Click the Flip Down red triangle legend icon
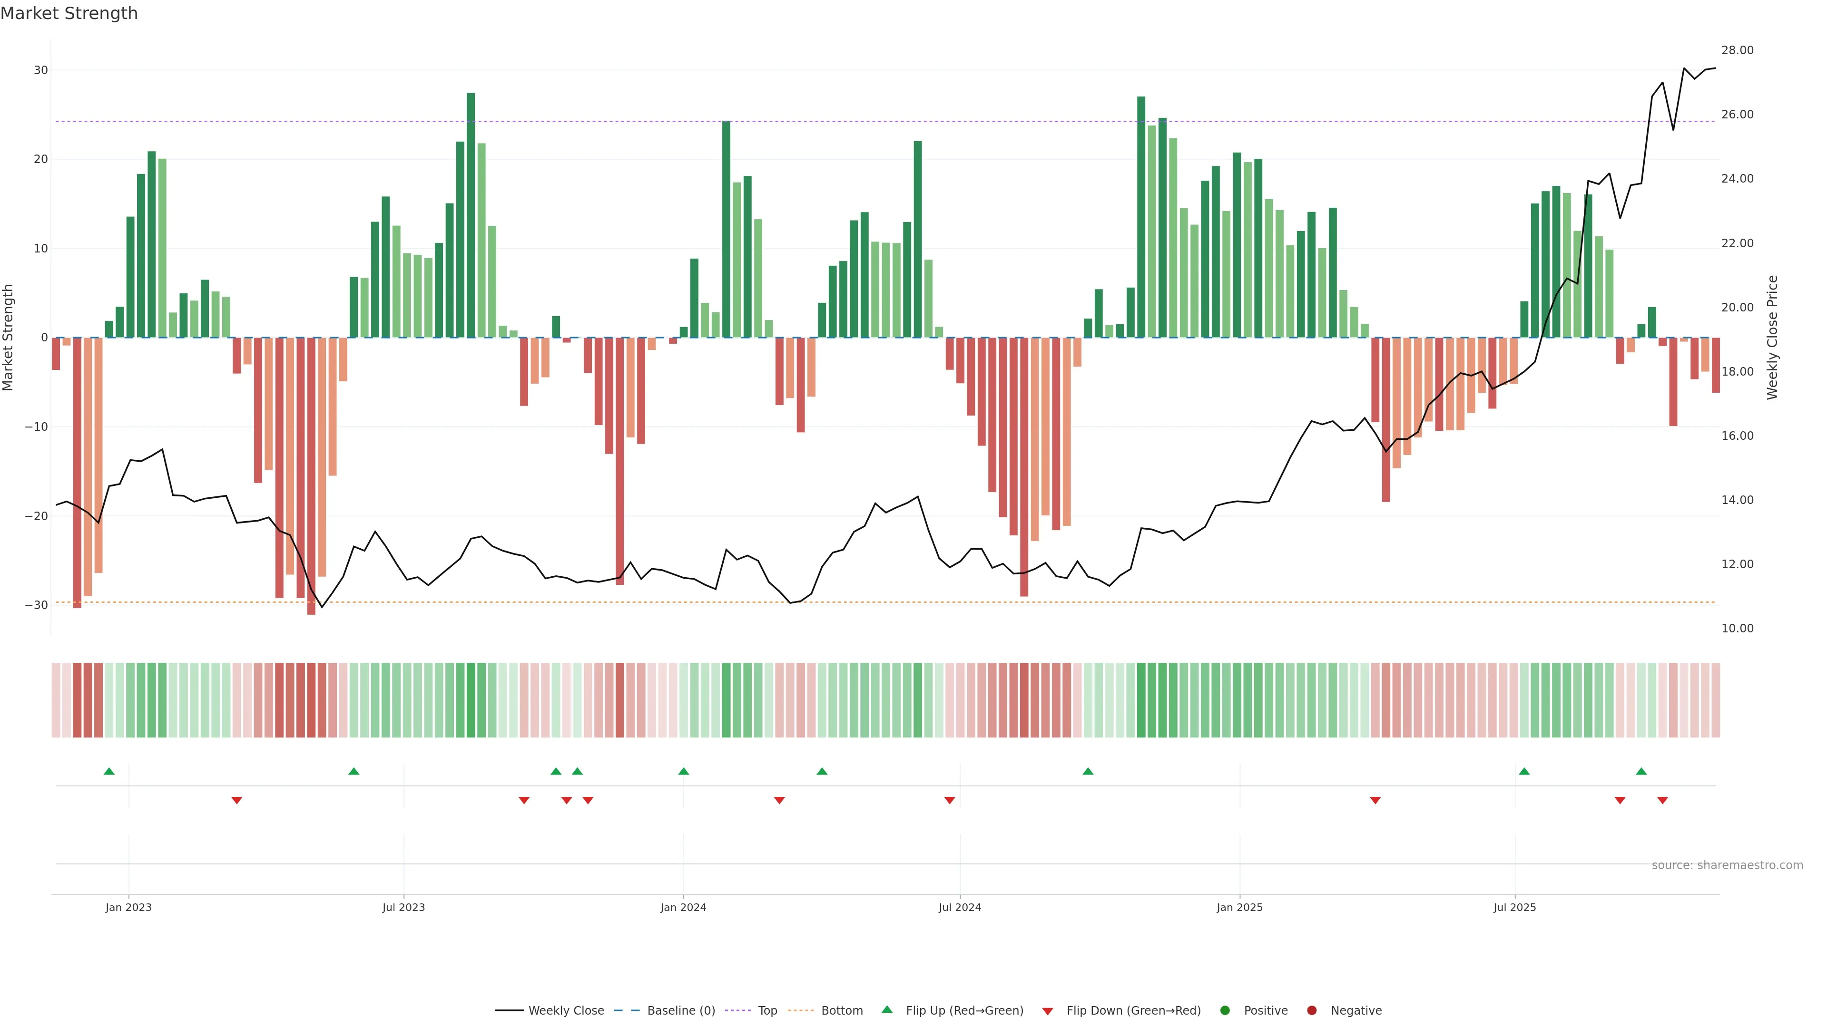Viewport: 1827px width, 1027px height. coord(1048,1011)
